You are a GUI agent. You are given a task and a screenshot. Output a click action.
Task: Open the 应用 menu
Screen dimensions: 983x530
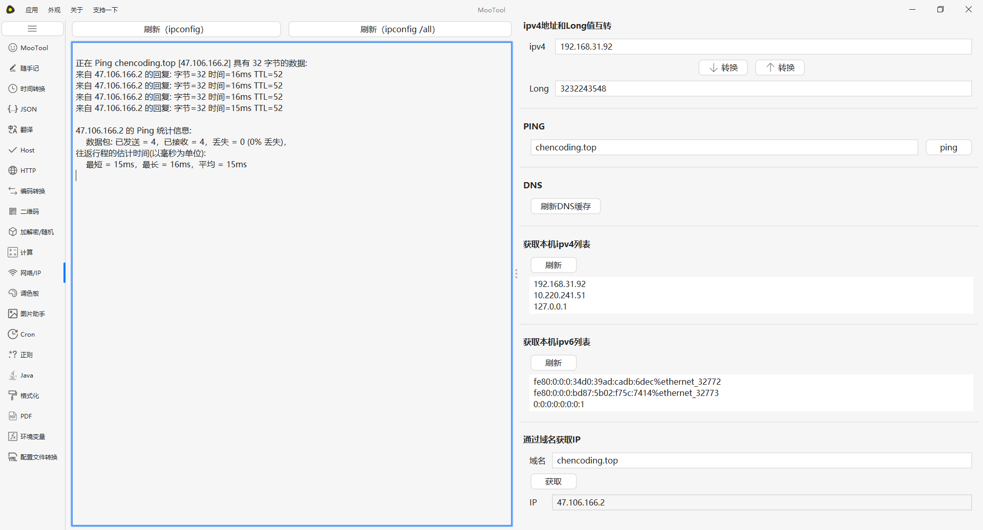(32, 10)
